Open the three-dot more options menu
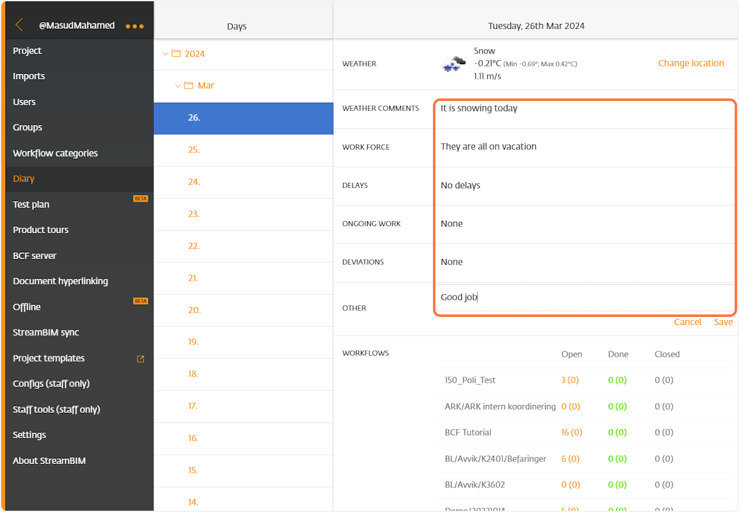The height and width of the screenshot is (512, 739). pos(134,26)
